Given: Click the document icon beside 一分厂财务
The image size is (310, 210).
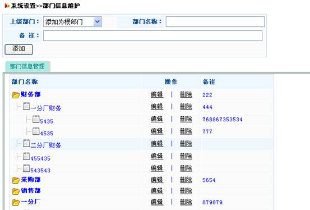Looking at the screenshot, I should point(26,106).
